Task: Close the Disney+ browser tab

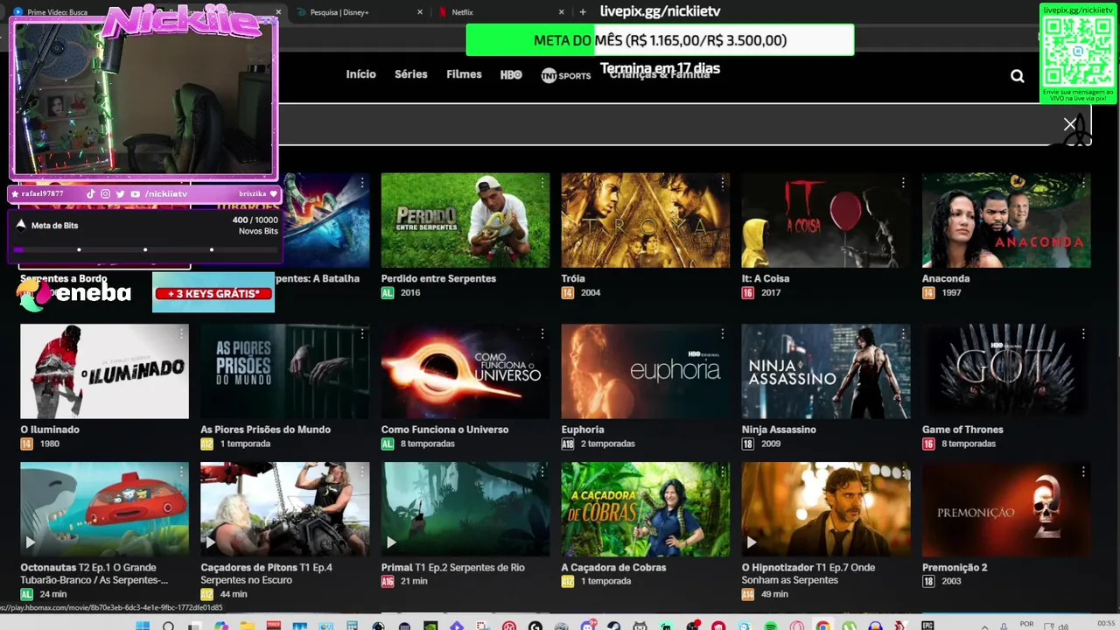Action: click(420, 12)
